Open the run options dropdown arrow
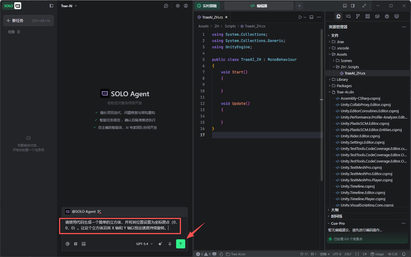Screen dimensions: 411x257 [305, 17]
